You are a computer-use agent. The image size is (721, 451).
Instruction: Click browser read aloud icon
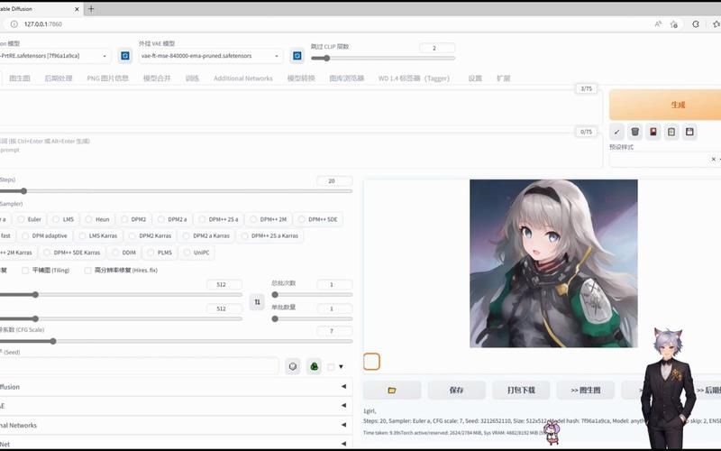click(x=658, y=24)
